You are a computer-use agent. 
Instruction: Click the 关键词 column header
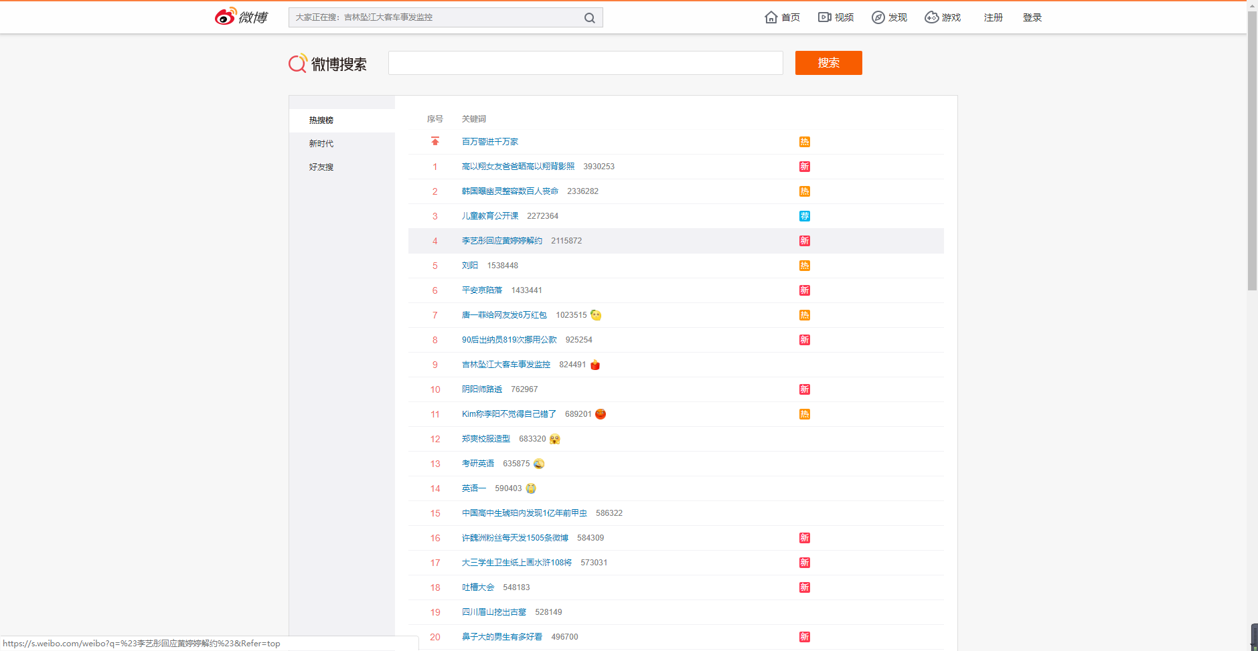473,119
